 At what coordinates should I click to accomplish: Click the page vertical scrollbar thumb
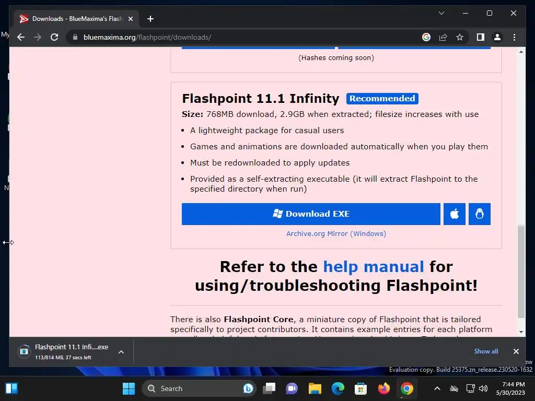(x=521, y=271)
